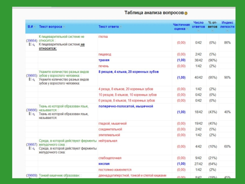This screenshot has height=184, width=245.
Task: Click the 19/42 count for гладкой, мышечной
Action: pos(198,124)
